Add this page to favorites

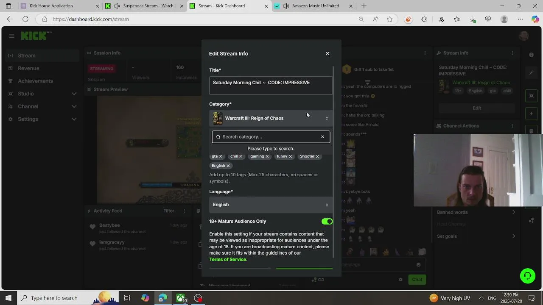click(390, 19)
